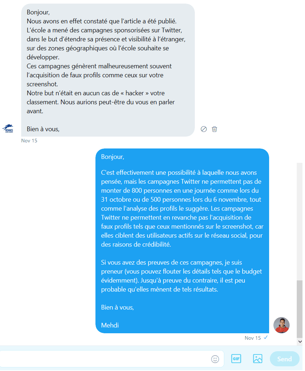Open the Rennes school profile avatar
This screenshot has height=371, width=305.
8,128
